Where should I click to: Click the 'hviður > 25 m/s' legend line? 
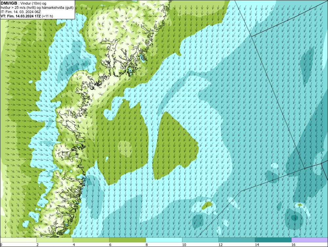click(37, 8)
